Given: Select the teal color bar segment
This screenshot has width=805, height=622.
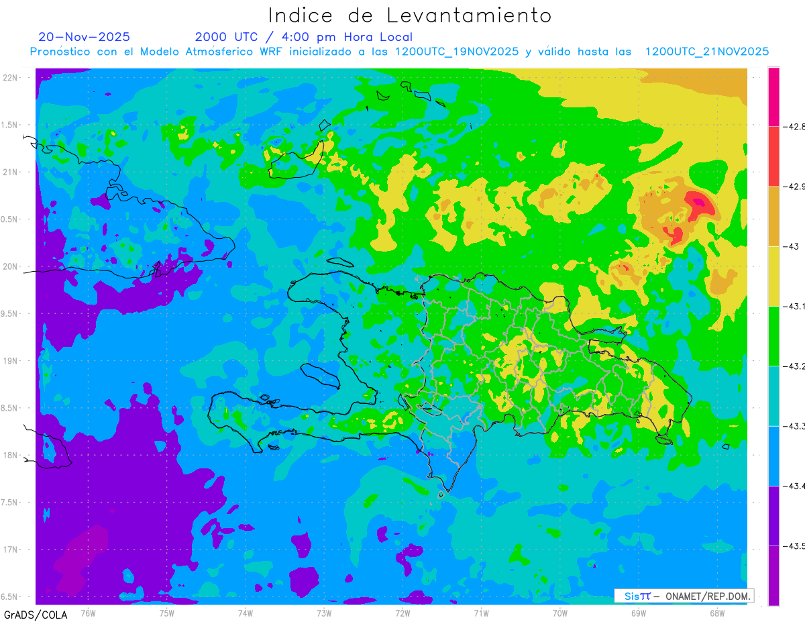Looking at the screenshot, I should 773,396.
